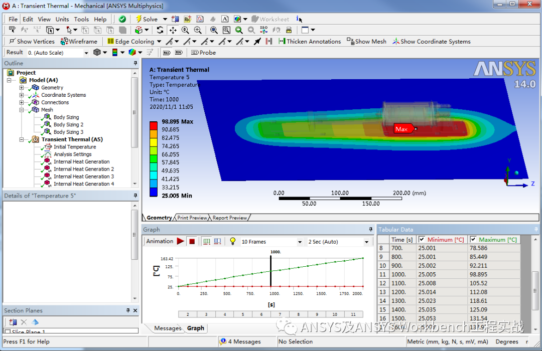Select the zoom tool icon
The height and width of the screenshot is (351, 542).
click(x=185, y=30)
